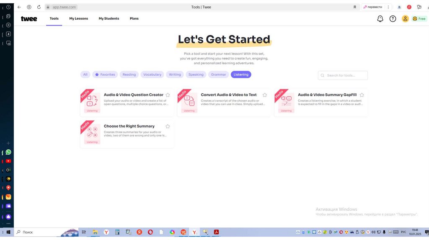Star the Convert Audio & Video to Text tool
The height and width of the screenshot is (240, 429).
[265, 95]
